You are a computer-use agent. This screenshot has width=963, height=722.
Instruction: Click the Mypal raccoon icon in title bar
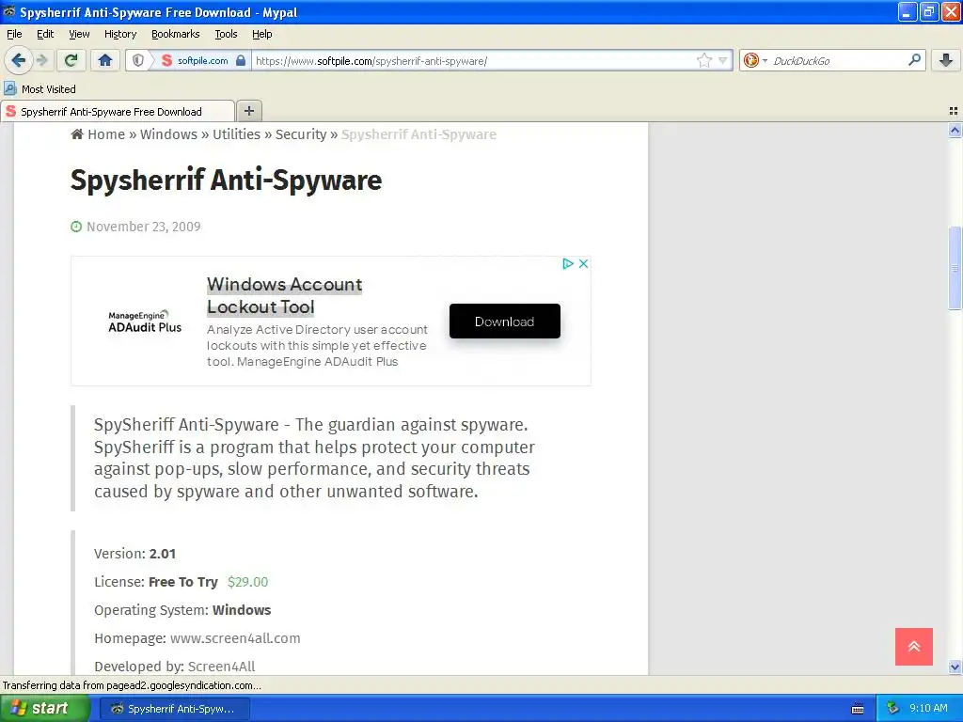tap(9, 11)
